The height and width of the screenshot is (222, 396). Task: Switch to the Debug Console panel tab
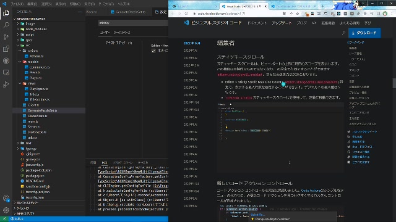[123, 163]
